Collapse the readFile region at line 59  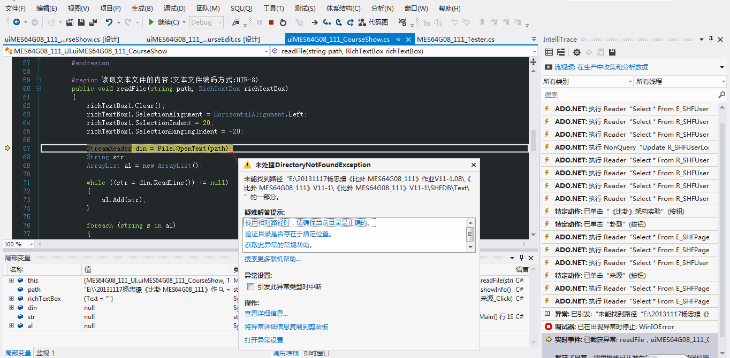[x=38, y=80]
